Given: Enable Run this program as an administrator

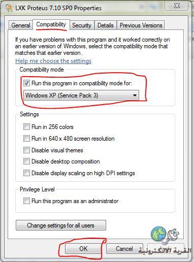Looking at the screenshot, I should click(x=26, y=201).
